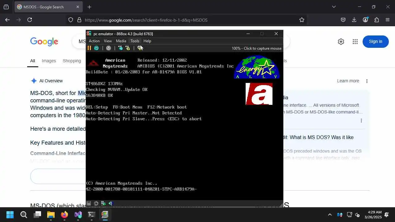Send Ctrl+Alt+Esc using 86Box toolbar icon
Screen dimensions: 395x222
tap(127, 48)
